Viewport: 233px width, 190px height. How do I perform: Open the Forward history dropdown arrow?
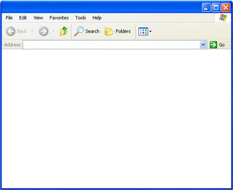click(54, 31)
